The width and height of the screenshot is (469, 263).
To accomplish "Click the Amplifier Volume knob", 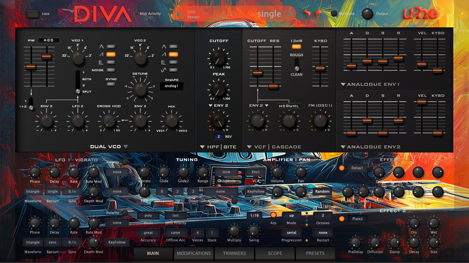I will pos(277,172).
